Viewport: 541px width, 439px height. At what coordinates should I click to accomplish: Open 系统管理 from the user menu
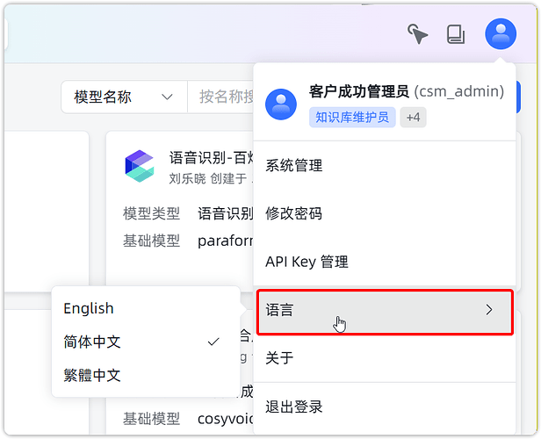point(294,165)
